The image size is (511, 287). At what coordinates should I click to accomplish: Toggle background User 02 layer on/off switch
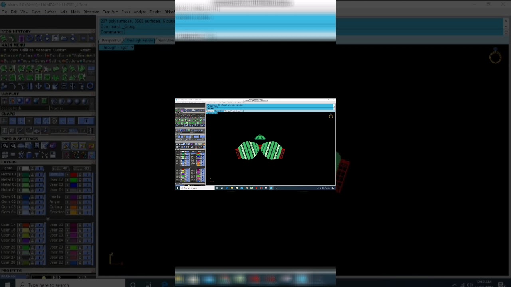coord(87,179)
